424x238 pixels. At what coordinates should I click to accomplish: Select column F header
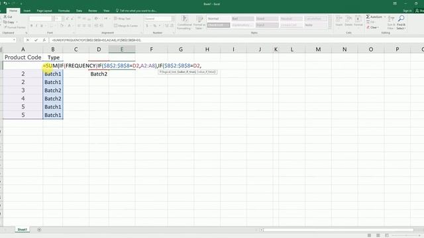point(152,50)
